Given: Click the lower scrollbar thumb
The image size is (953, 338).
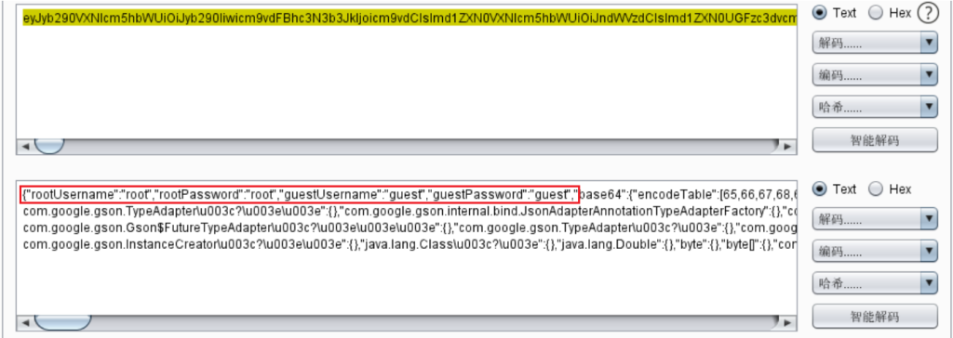Looking at the screenshot, I should [62, 322].
